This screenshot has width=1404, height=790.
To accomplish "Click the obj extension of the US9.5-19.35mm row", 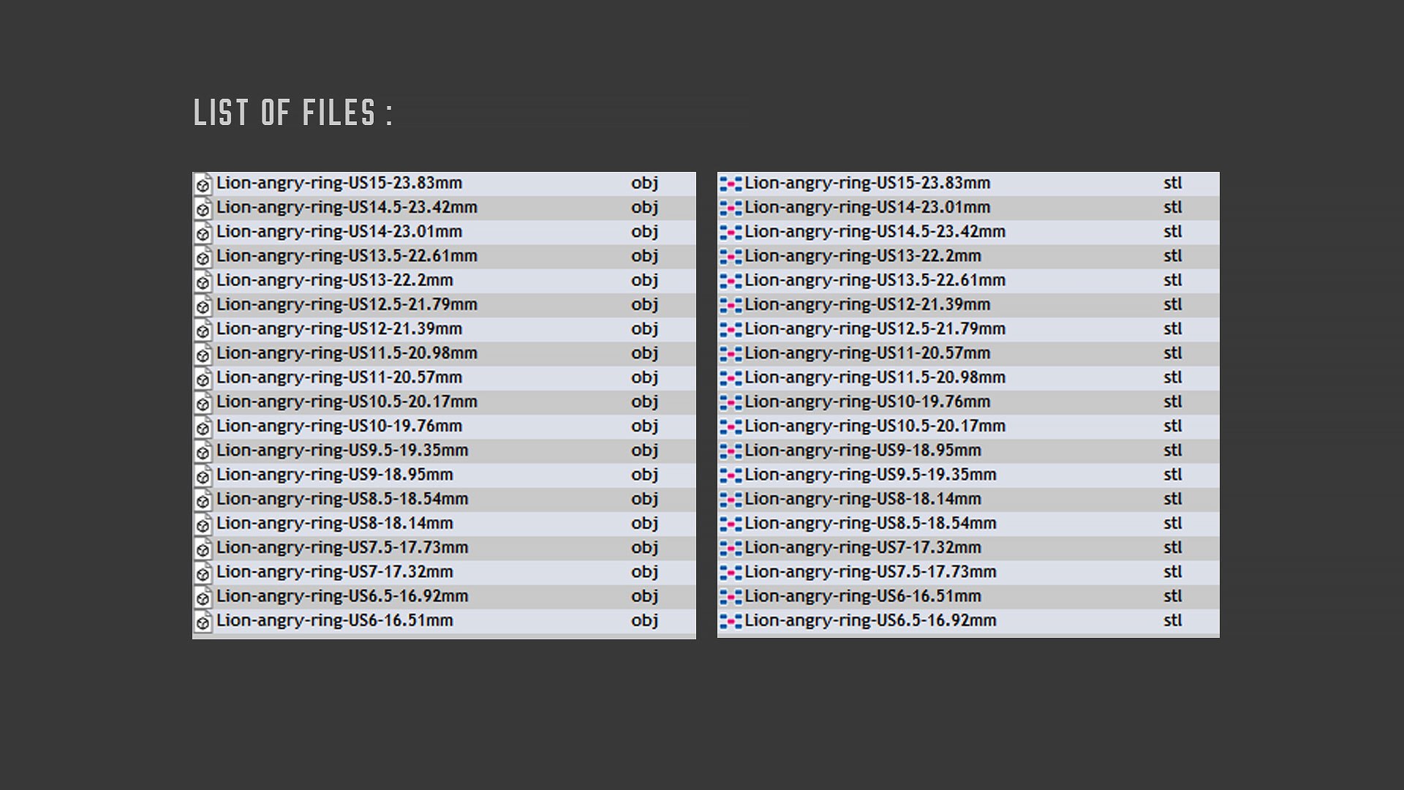I will (x=644, y=451).
